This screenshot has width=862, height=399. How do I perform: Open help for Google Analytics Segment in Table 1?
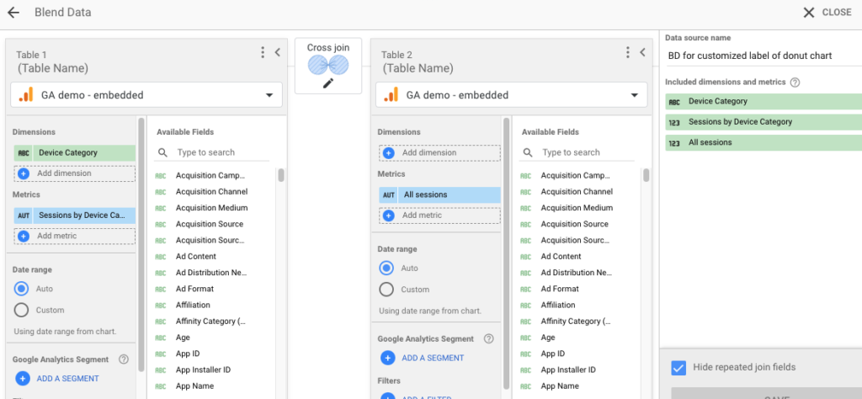pos(124,359)
